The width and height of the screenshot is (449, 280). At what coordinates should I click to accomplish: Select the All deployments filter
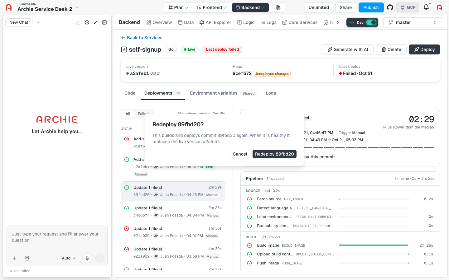pos(128,114)
